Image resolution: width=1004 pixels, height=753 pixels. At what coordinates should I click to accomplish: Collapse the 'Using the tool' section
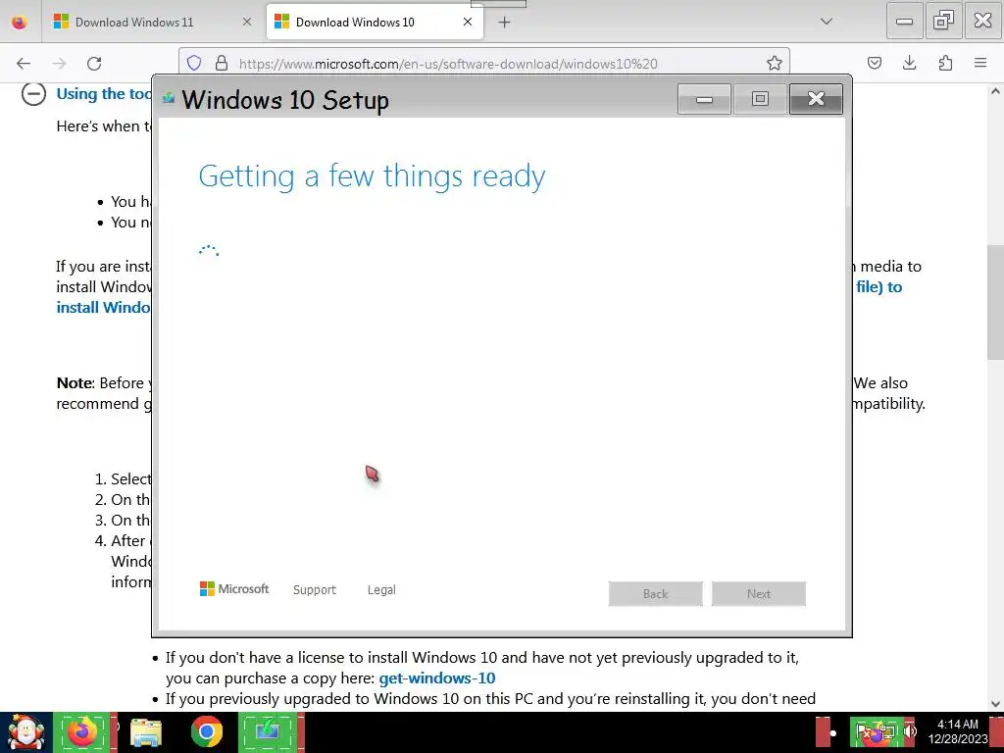click(33, 93)
